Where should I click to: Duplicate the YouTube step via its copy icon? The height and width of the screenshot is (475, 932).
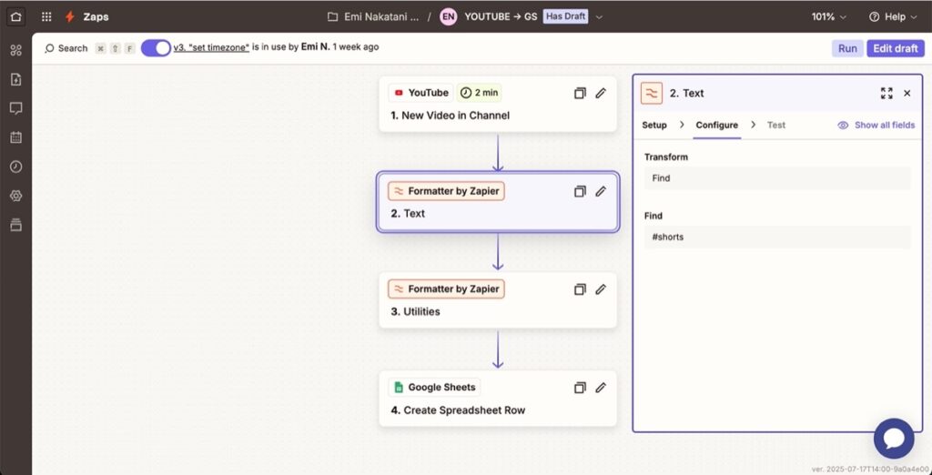[x=580, y=94]
